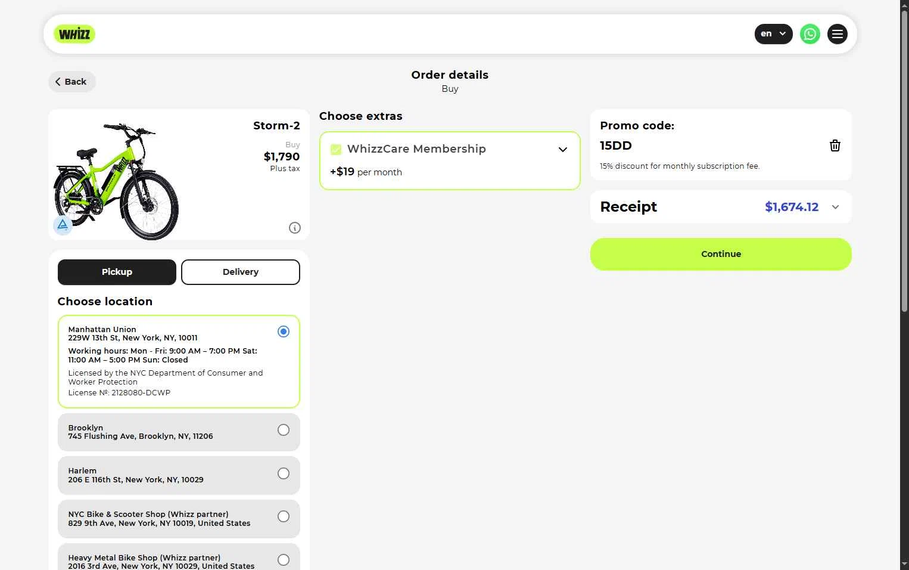The image size is (909, 570).
Task: Switch to the Delivery tab
Action: pyautogui.click(x=241, y=272)
